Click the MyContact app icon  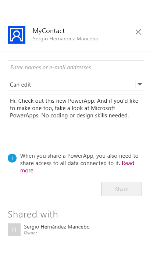click(x=17, y=35)
